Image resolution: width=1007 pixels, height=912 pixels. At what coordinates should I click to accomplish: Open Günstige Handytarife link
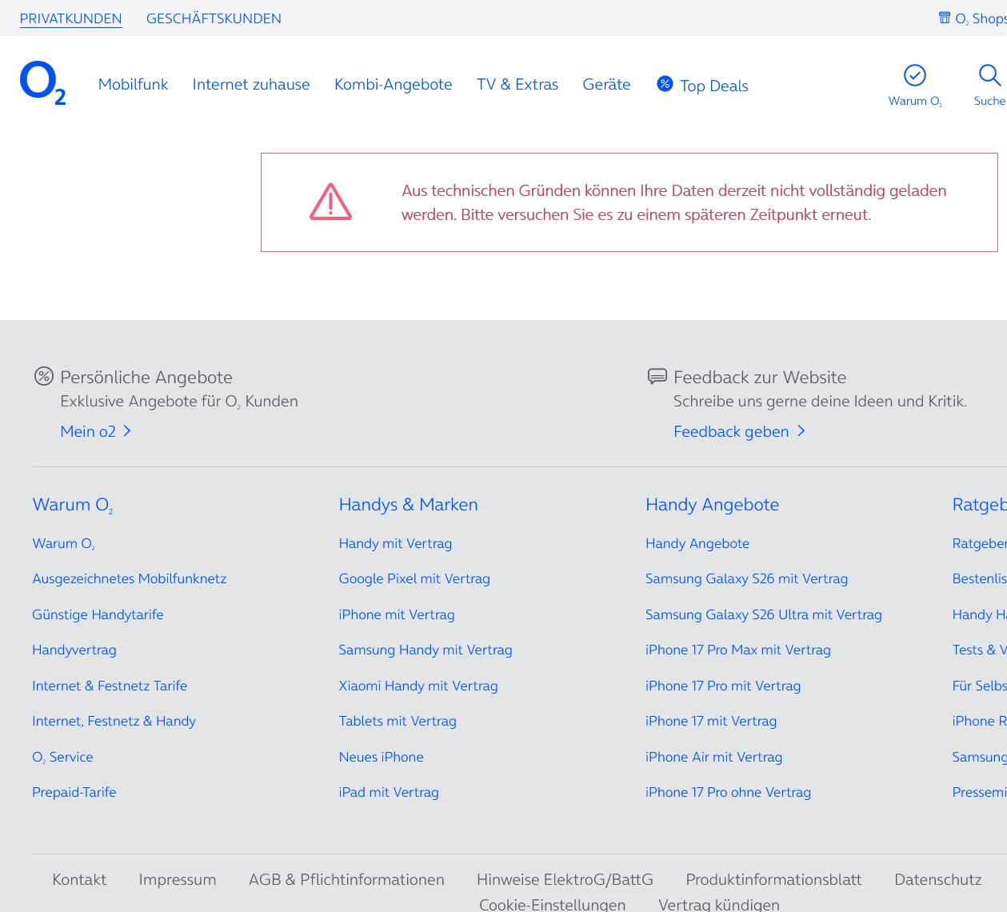click(98, 614)
